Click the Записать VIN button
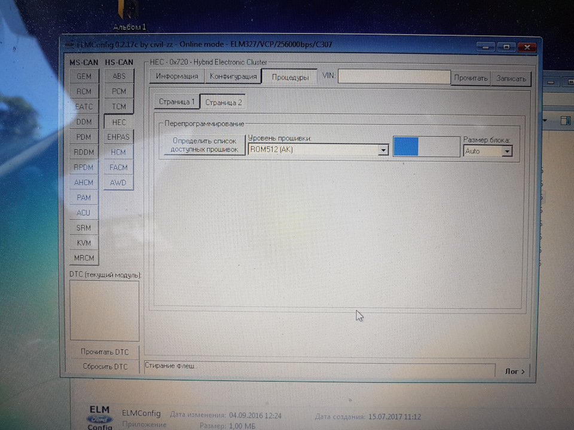The height and width of the screenshot is (430, 574). 511,79
